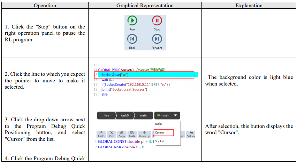Click "background color is light blue" explanation text
297x162 pixels.
[x=249, y=80]
